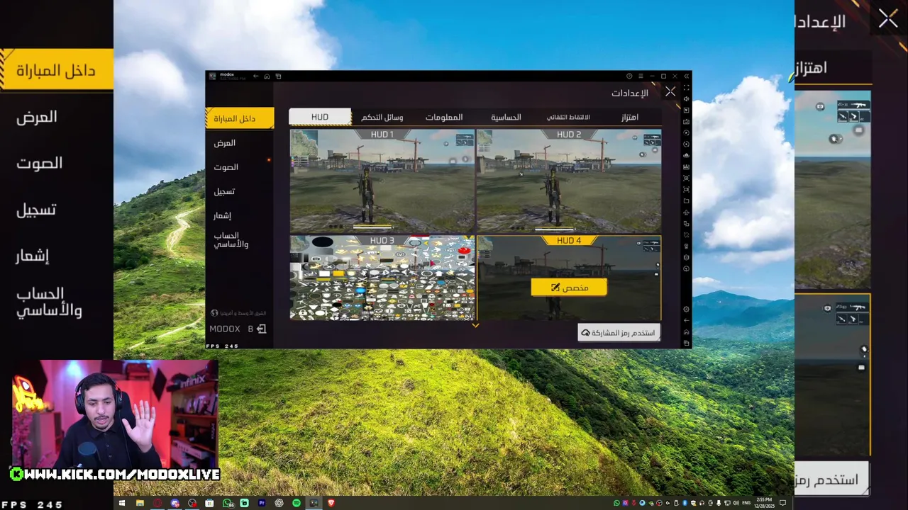Open the الحساسية tab
The image size is (908, 510).
506,118
